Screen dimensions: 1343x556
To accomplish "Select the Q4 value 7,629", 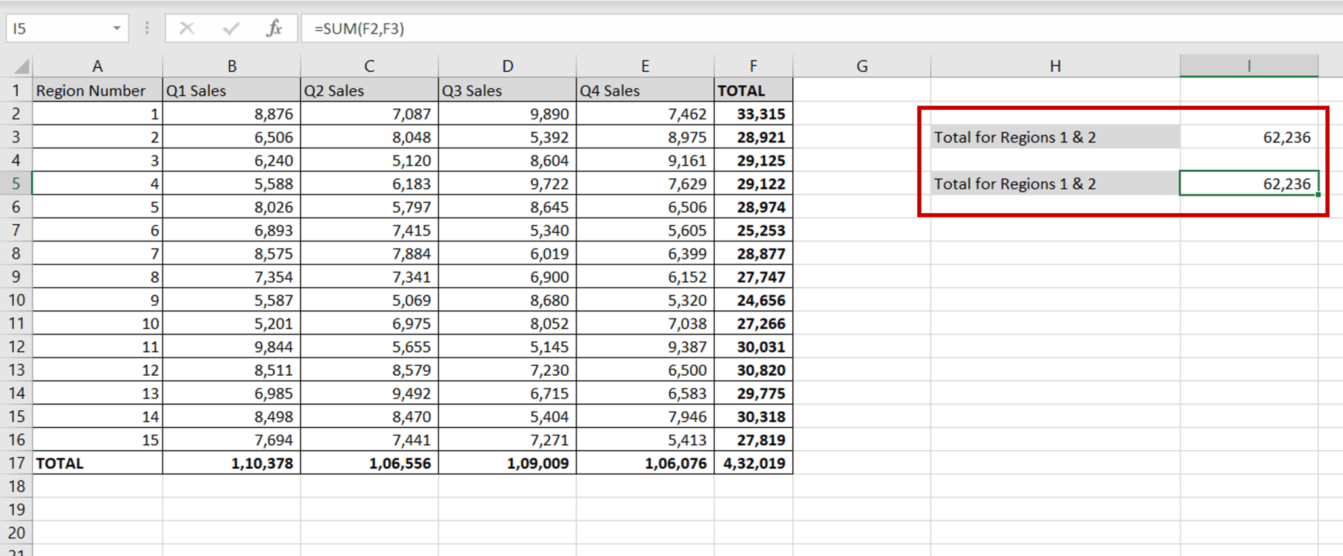I will [x=645, y=184].
